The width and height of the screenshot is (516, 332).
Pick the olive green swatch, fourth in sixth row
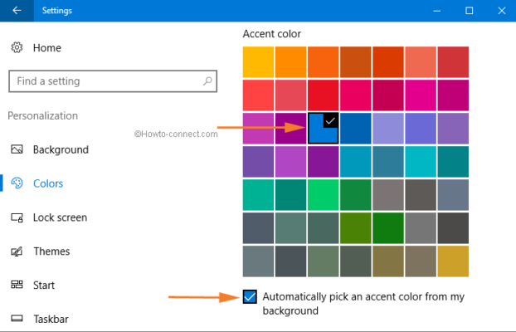coord(356,228)
